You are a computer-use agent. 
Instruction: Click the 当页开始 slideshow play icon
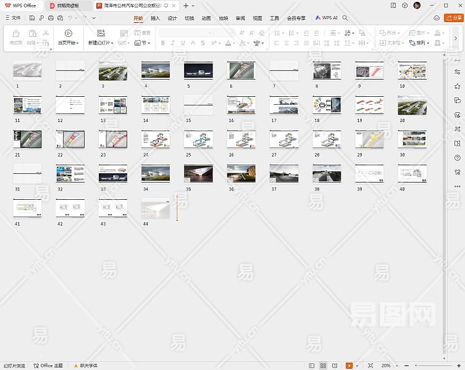point(68,33)
